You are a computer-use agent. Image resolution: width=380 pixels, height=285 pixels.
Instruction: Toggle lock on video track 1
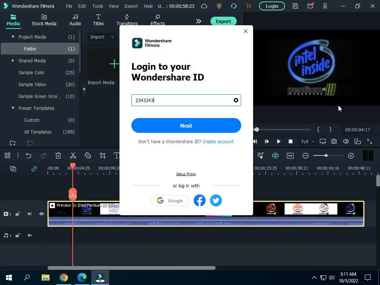(x=18, y=214)
